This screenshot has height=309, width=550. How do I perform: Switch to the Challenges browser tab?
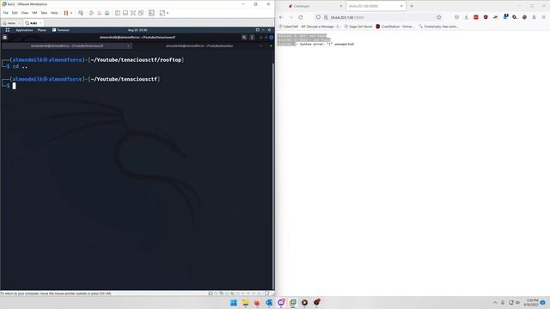[x=315, y=6]
